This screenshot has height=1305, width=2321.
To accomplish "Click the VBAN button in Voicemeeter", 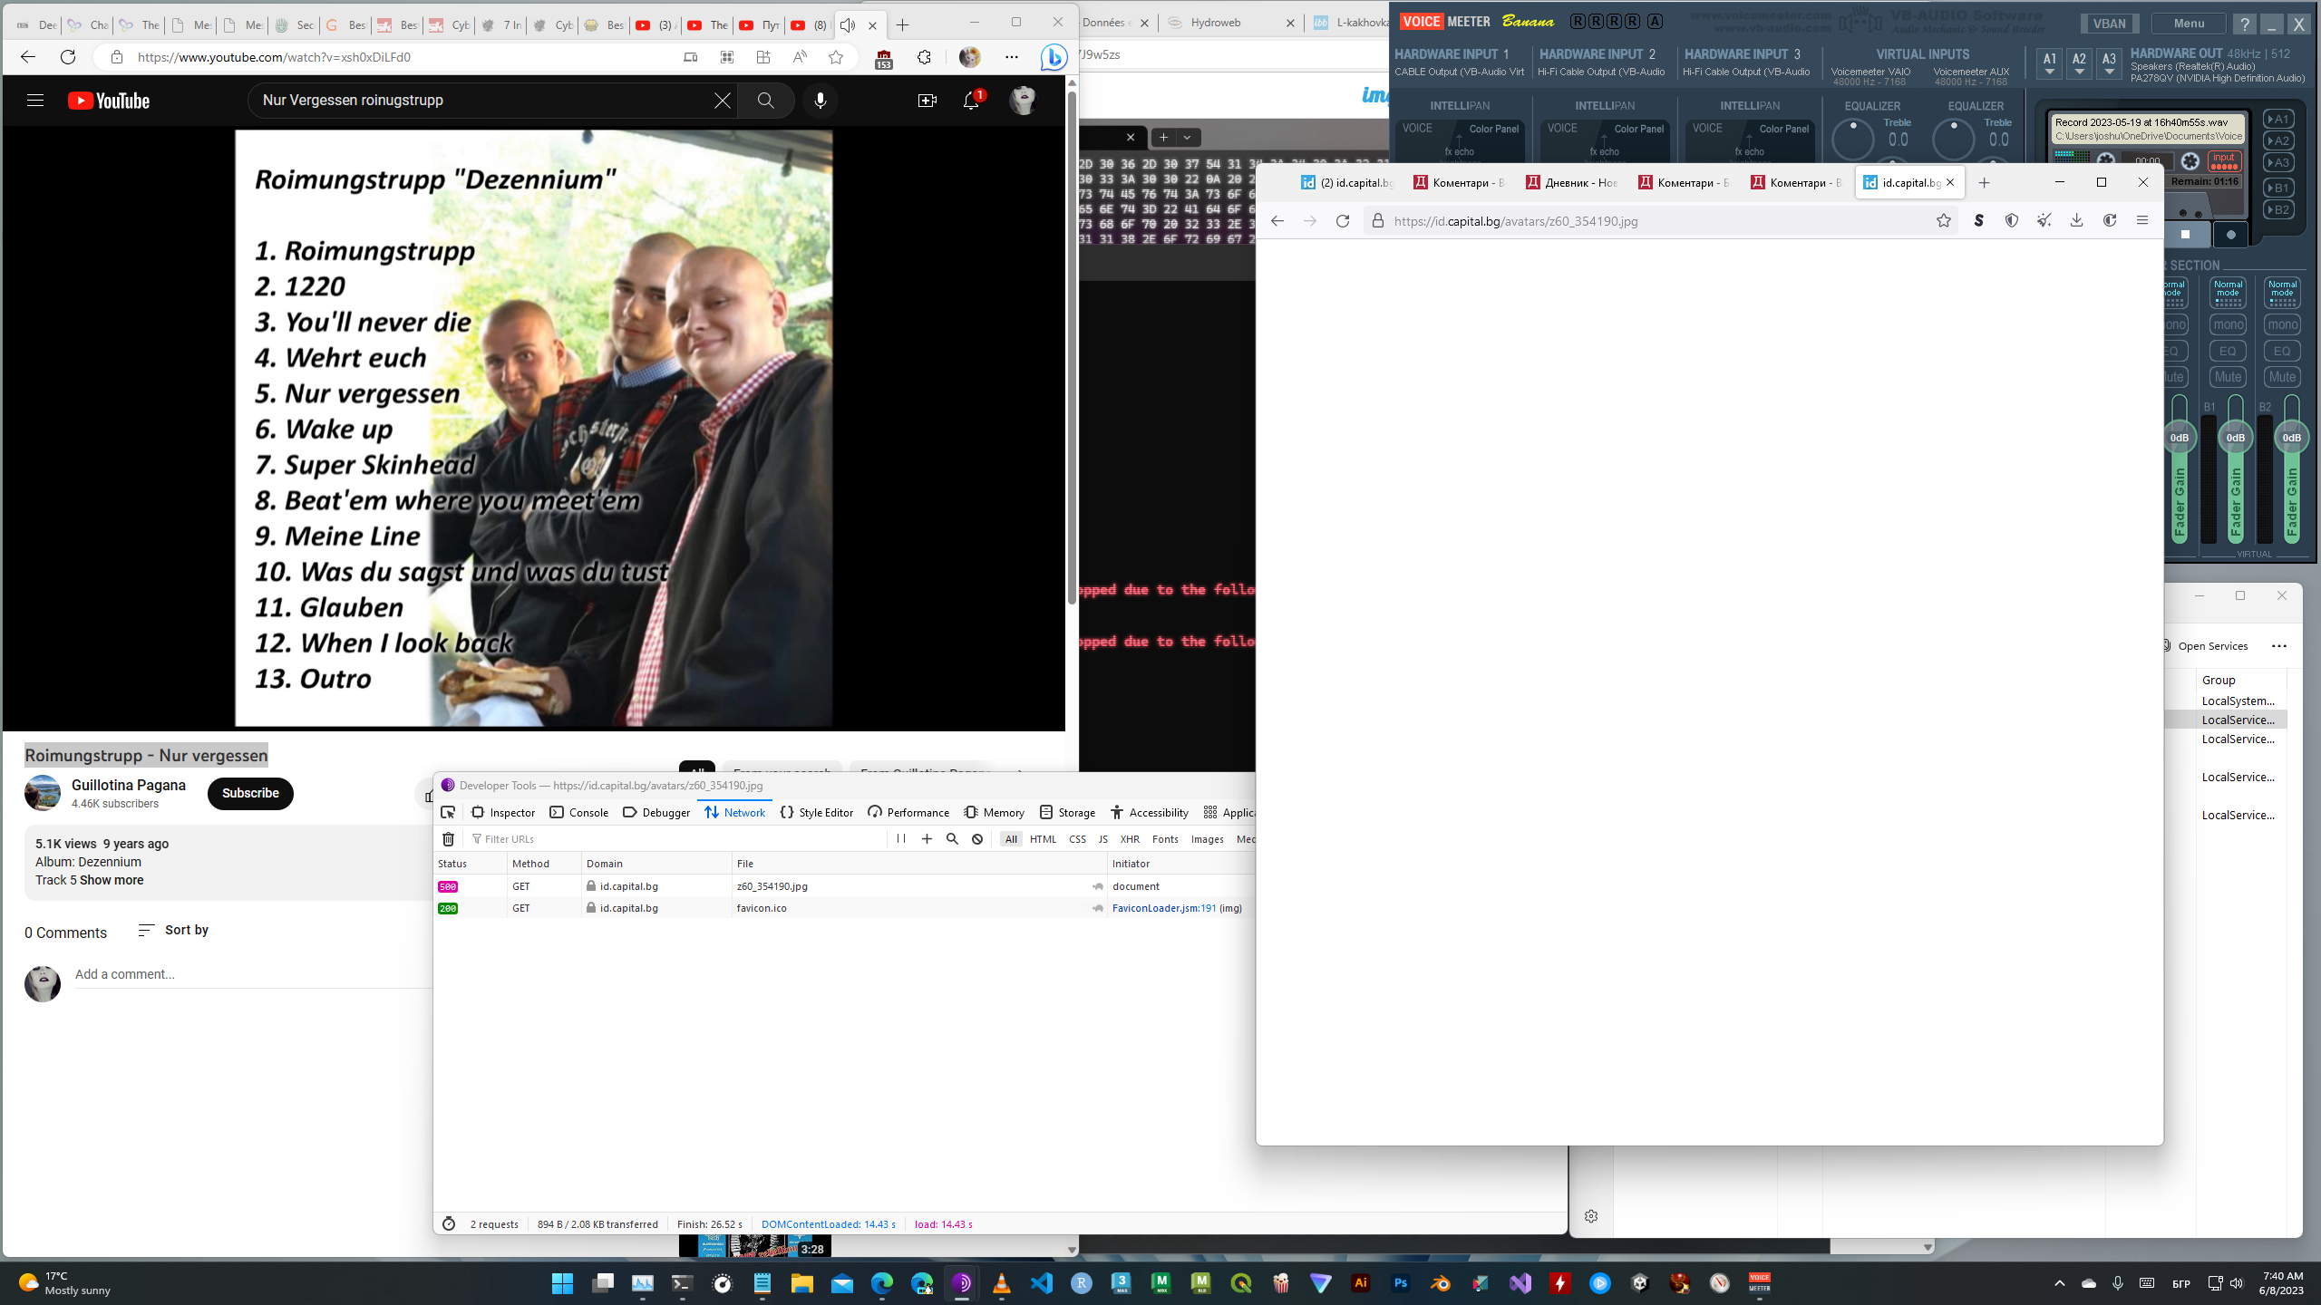I will click(2109, 24).
